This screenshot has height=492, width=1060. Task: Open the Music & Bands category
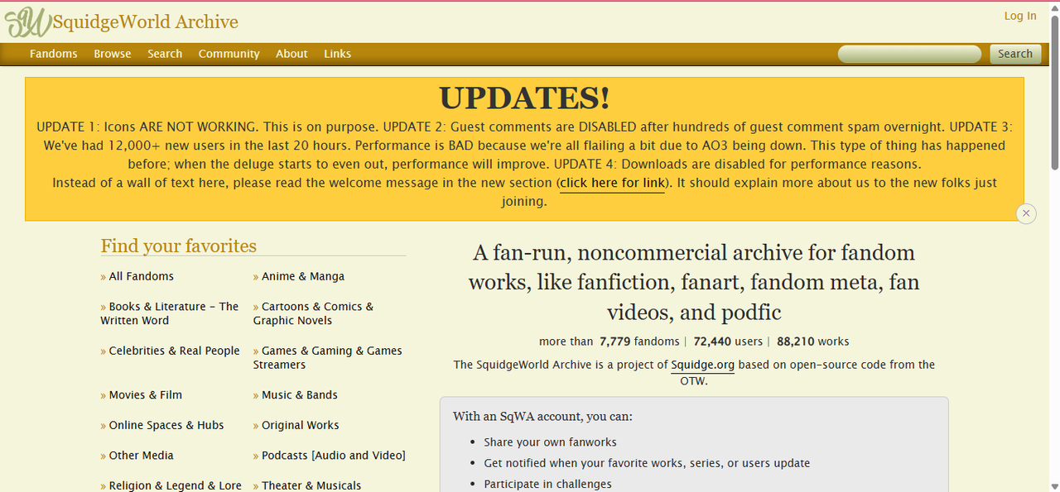point(300,395)
